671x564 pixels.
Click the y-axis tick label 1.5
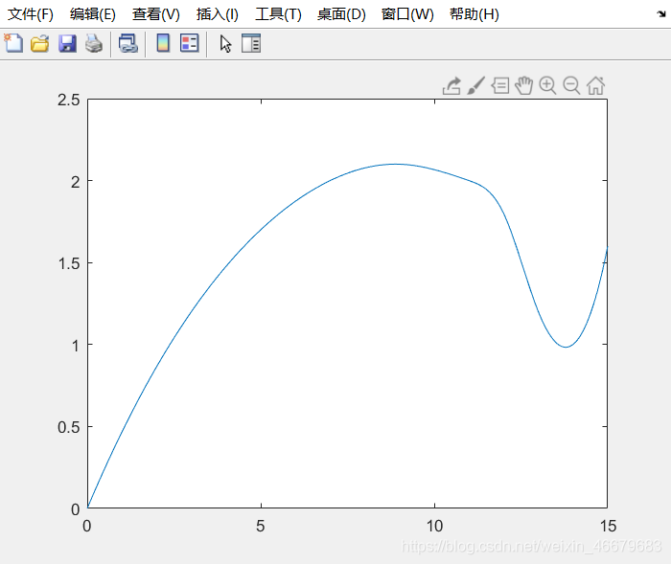(x=69, y=263)
